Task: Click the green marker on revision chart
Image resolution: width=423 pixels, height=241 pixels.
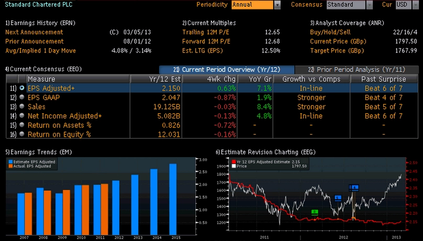Action: (315, 212)
